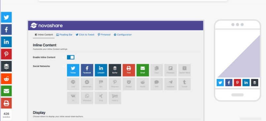Share via Twitter in floating sidebar
This screenshot has height=121, width=266.
[x=6, y=17]
